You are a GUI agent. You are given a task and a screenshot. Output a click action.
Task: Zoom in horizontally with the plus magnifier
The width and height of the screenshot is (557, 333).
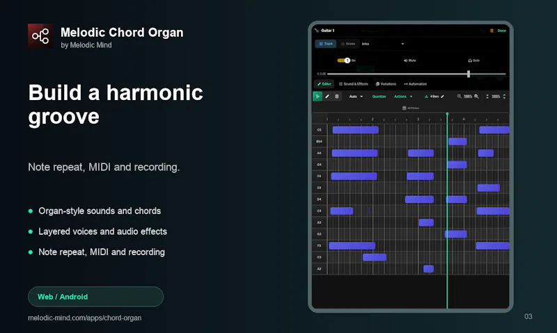(x=476, y=96)
